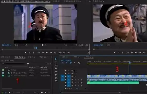Select the Type tool
This screenshot has height=94, width=147.
point(56,81)
